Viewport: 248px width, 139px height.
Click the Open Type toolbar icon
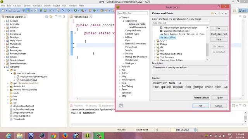pyautogui.click(x=102, y=10)
